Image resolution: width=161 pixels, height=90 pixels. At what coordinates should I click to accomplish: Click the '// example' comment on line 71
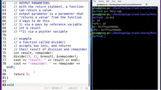coord(23,39)
